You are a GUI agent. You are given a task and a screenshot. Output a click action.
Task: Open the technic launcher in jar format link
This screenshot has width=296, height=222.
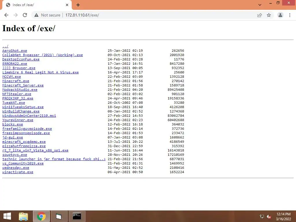54,159
